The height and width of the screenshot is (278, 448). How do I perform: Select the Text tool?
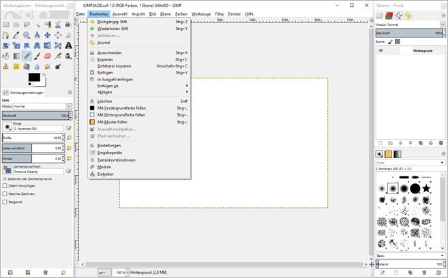click(x=68, y=46)
